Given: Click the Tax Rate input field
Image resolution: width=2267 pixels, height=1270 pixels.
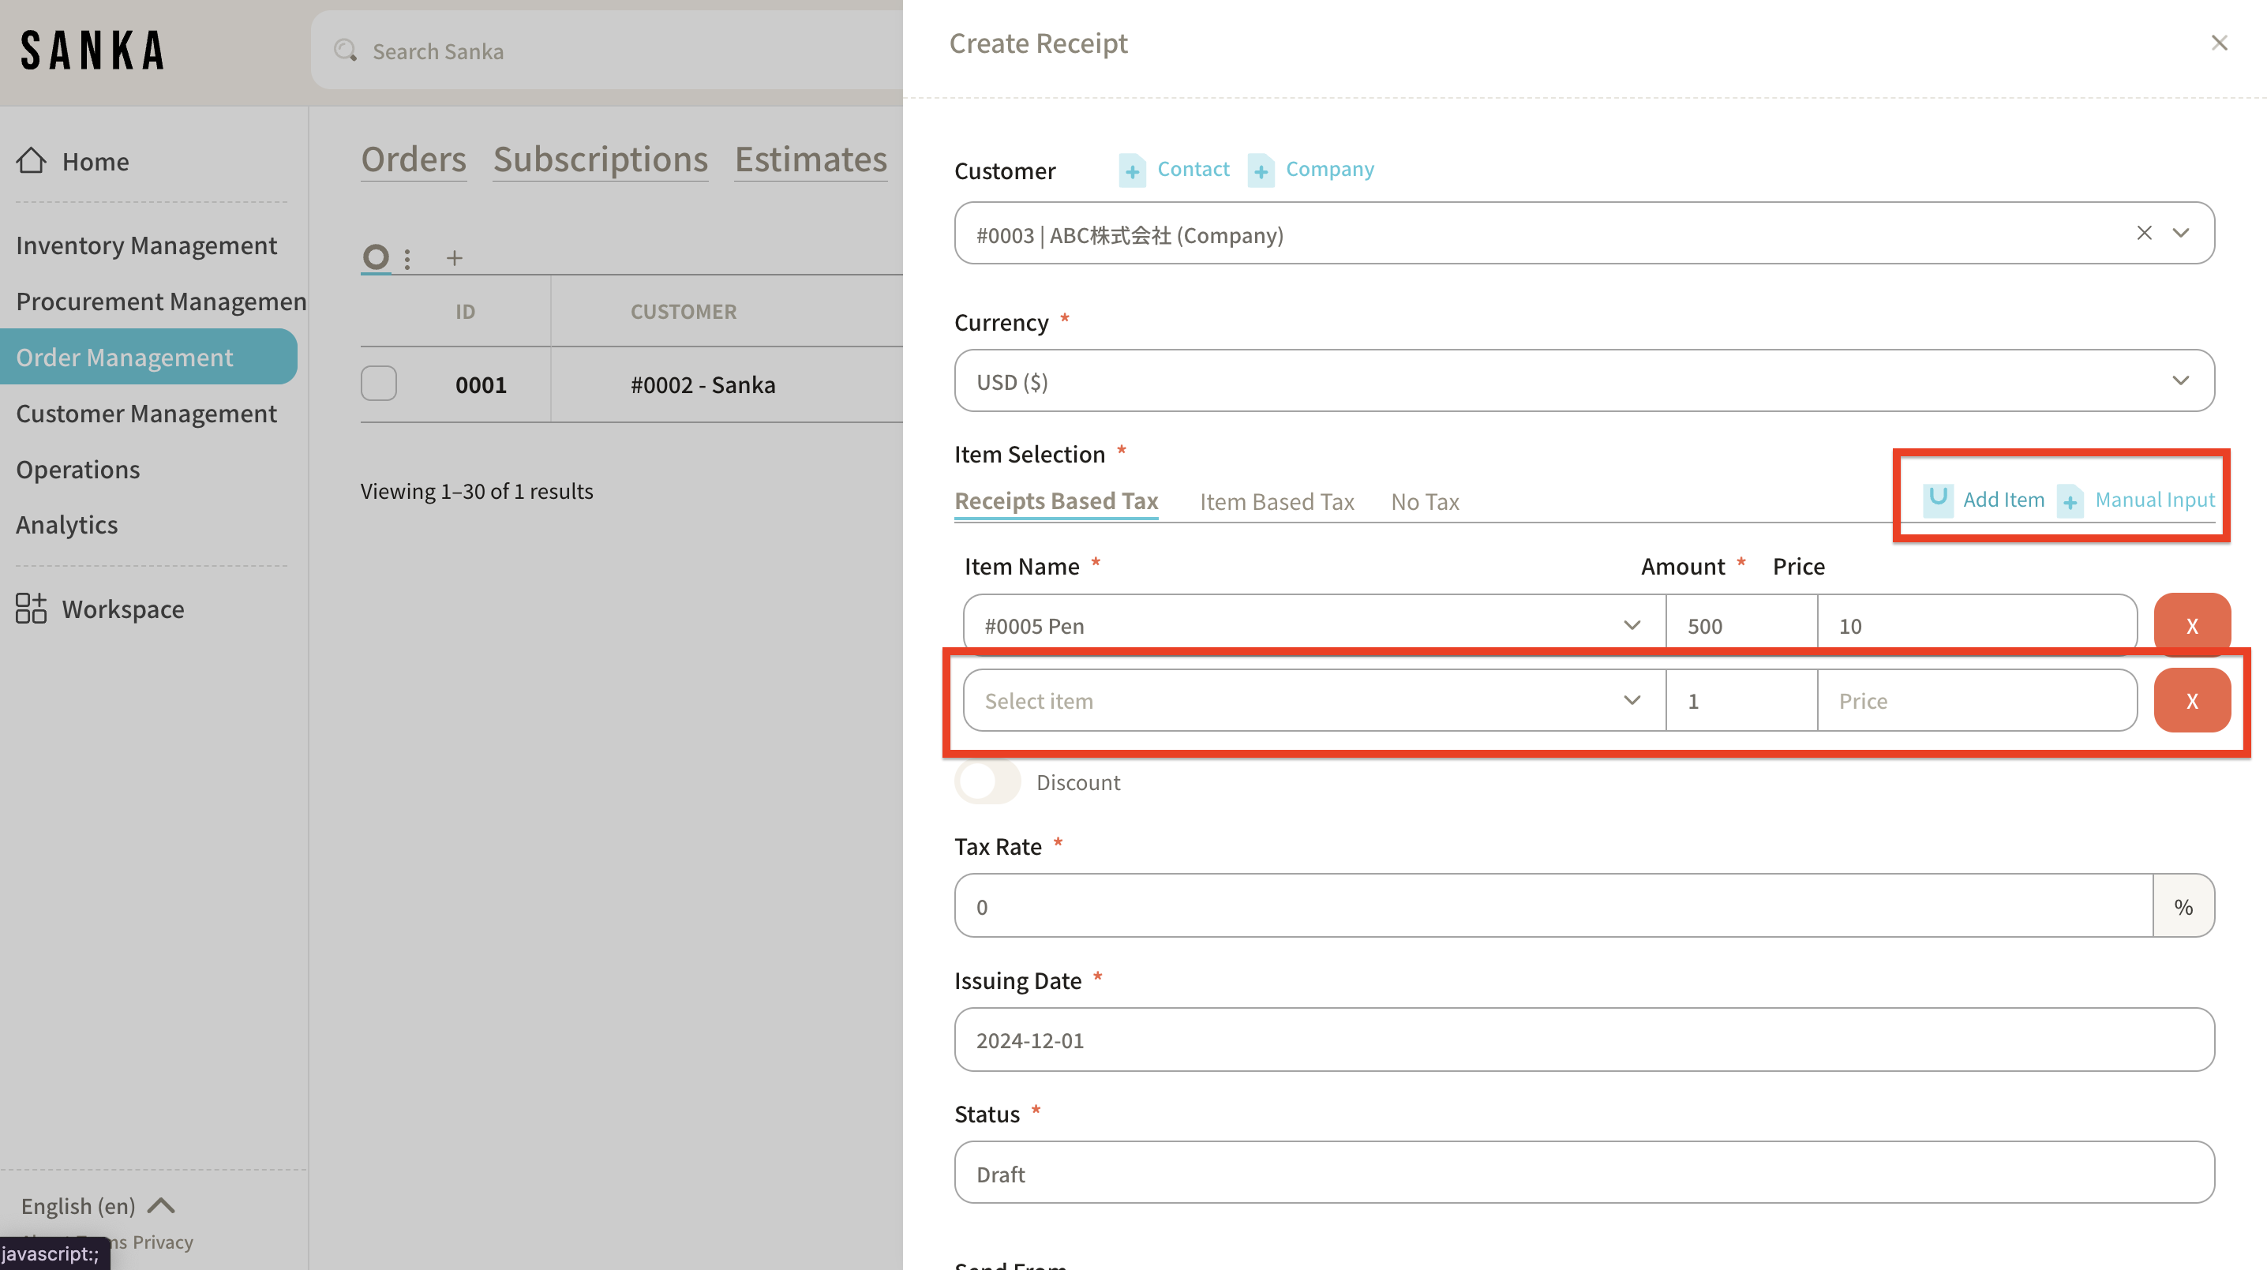Looking at the screenshot, I should coord(1553,905).
